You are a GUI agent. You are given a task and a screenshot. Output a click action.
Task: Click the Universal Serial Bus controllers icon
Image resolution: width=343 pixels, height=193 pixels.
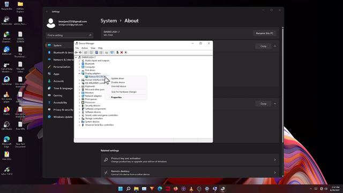coord(83,125)
